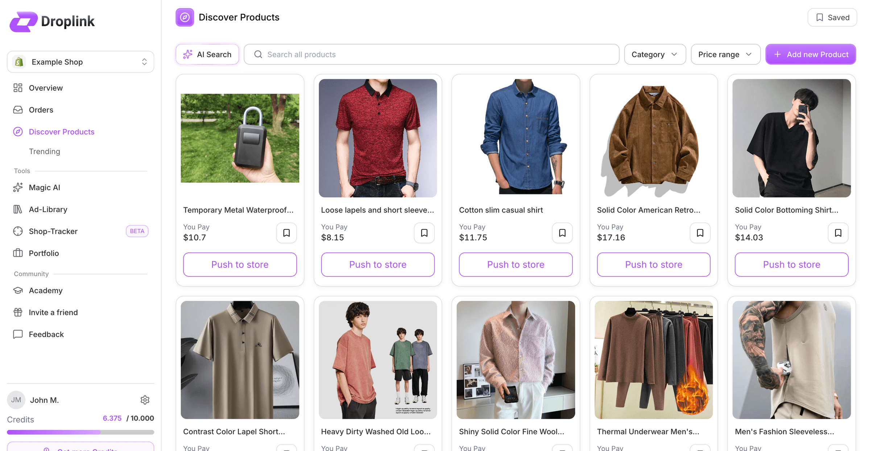Click the purple compass icon beside page title
Viewport: 870px width, 451px height.
click(x=185, y=17)
